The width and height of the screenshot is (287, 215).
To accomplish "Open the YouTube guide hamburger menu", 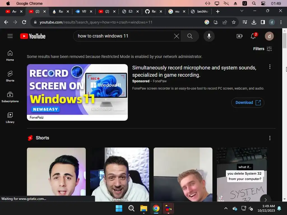I will coord(10,36).
